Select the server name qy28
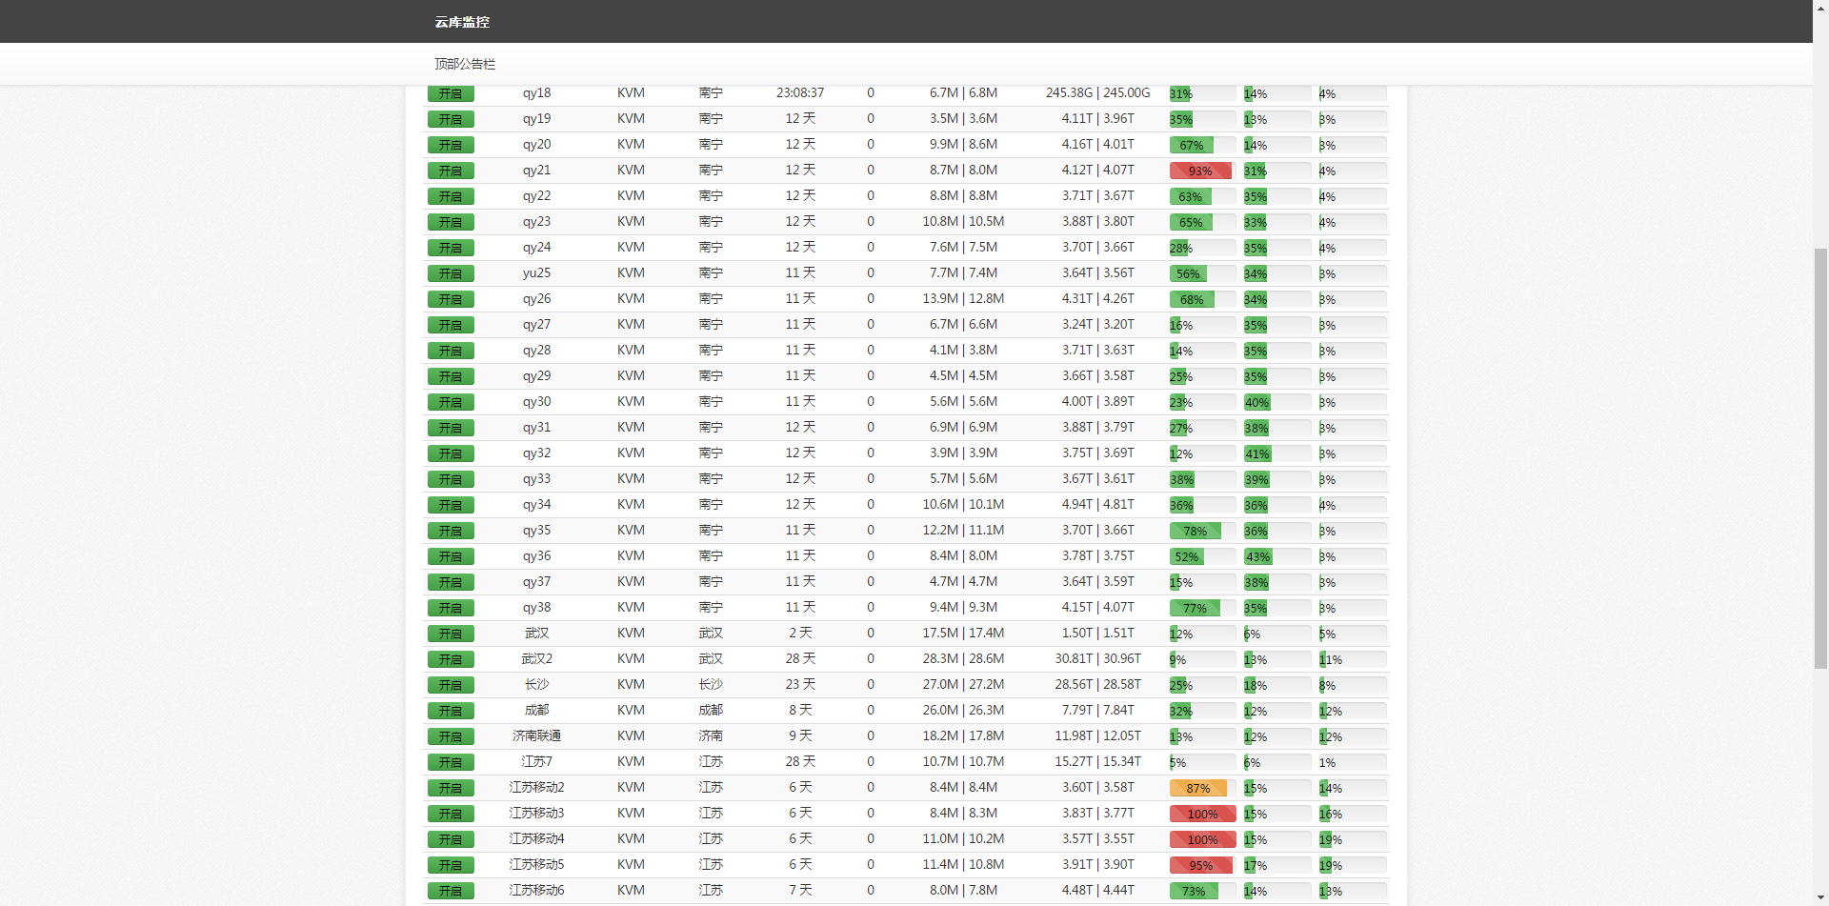 coord(536,350)
